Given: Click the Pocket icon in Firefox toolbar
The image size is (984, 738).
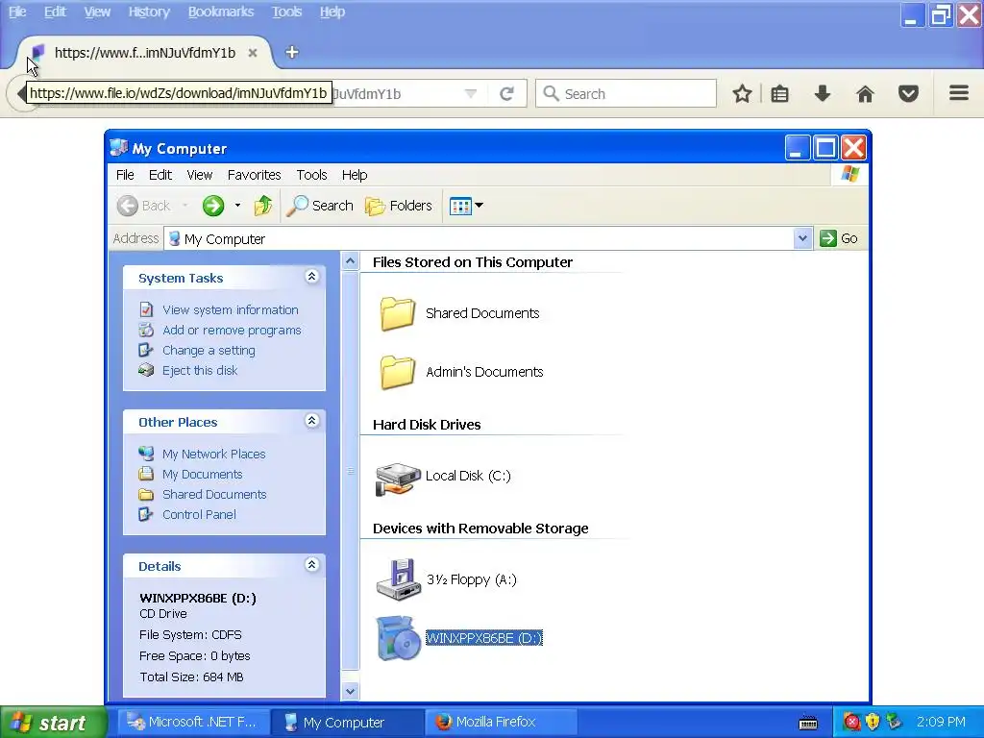Looking at the screenshot, I should (x=908, y=94).
